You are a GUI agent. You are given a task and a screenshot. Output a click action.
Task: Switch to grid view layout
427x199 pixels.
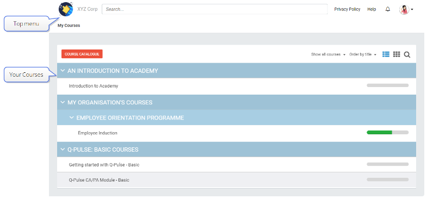tap(397, 54)
